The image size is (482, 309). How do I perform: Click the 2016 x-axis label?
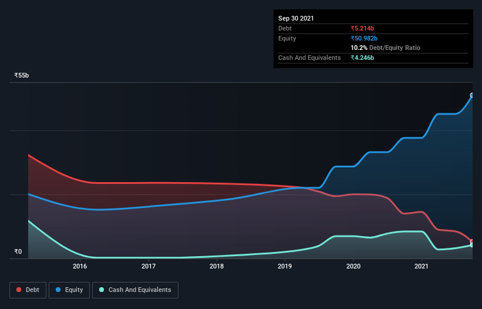[80, 266]
